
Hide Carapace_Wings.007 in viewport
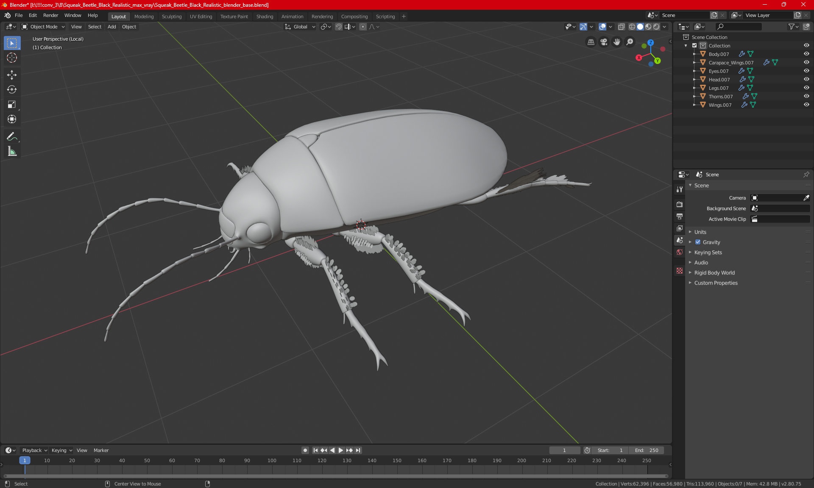click(x=806, y=62)
